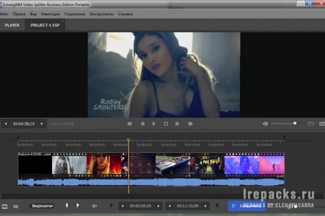Close the PROJECT-1.SSP tab
The height and width of the screenshot is (216, 325).
pos(63,21)
